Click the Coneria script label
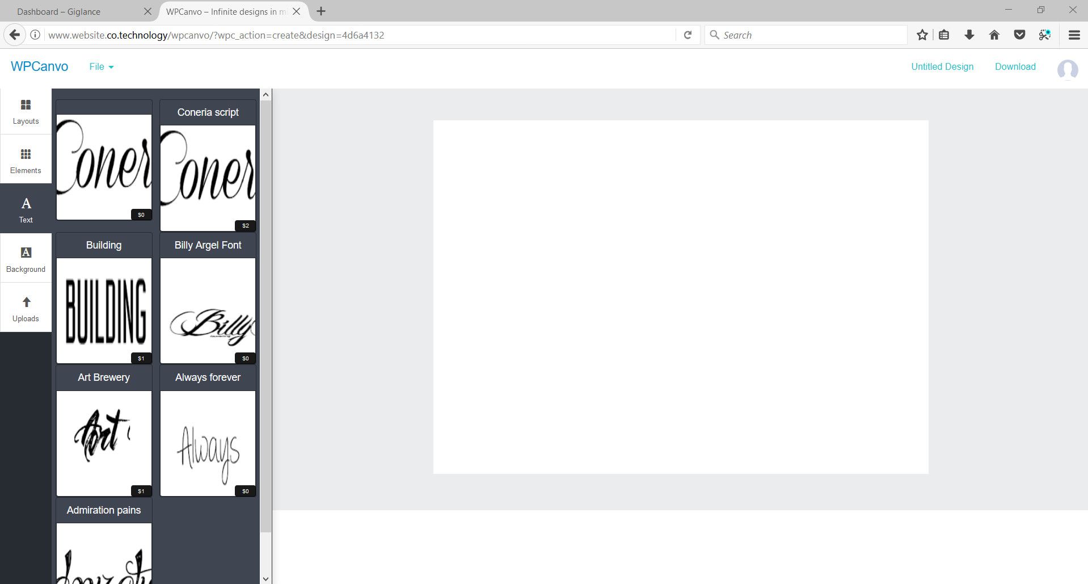Screen dimensions: 1088x584 pos(208,112)
